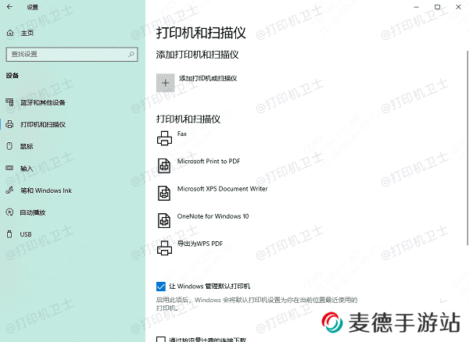469x342 pixels.
Task: Select OneNote for Windows 10 entry
Action: [x=213, y=216]
